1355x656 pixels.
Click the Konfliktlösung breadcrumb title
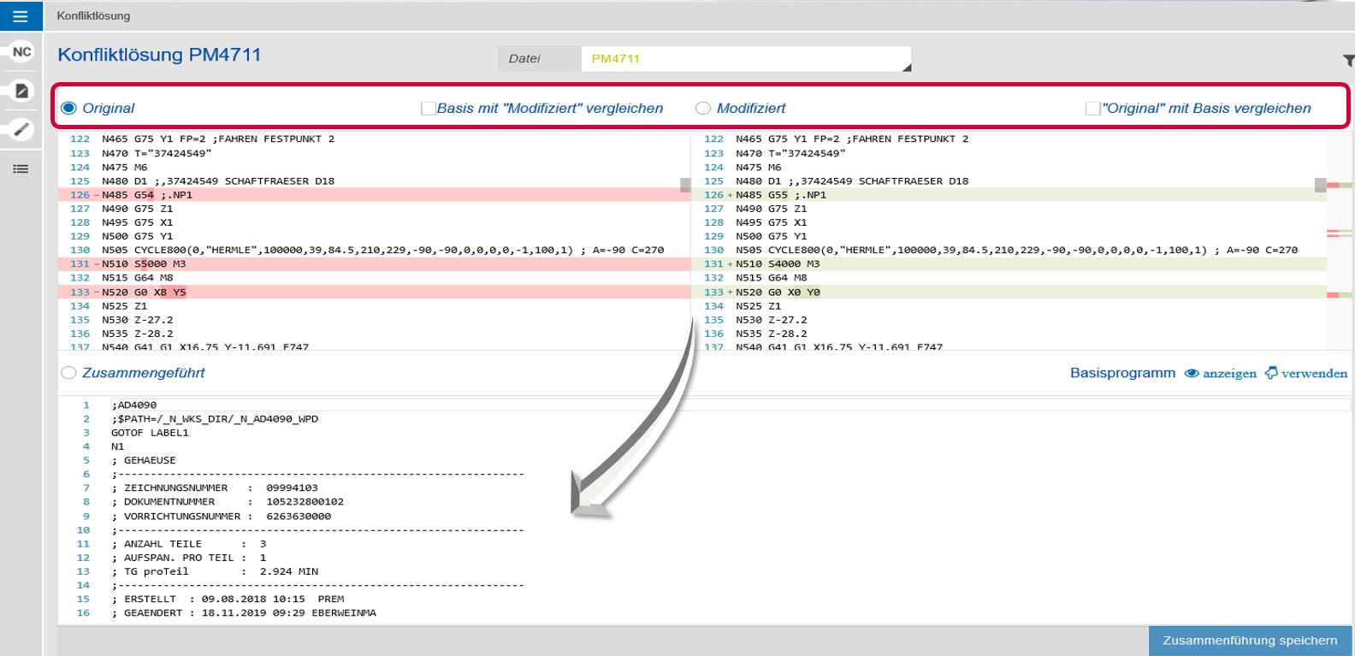93,15
